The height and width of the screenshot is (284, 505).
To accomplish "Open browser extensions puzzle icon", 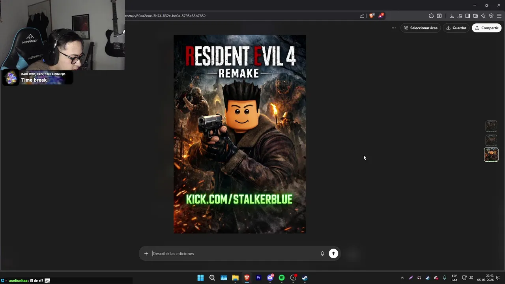I will click(431, 16).
